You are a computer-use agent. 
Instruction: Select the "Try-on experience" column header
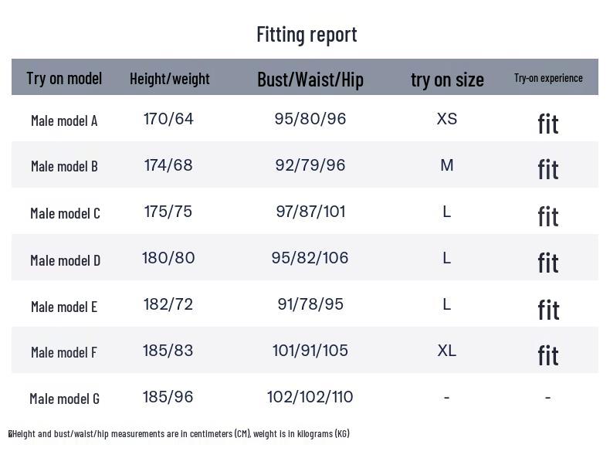548,78
